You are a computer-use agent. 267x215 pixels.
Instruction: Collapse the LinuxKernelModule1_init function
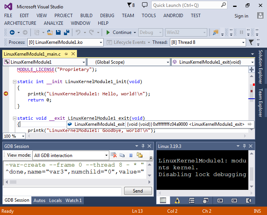(14, 82)
